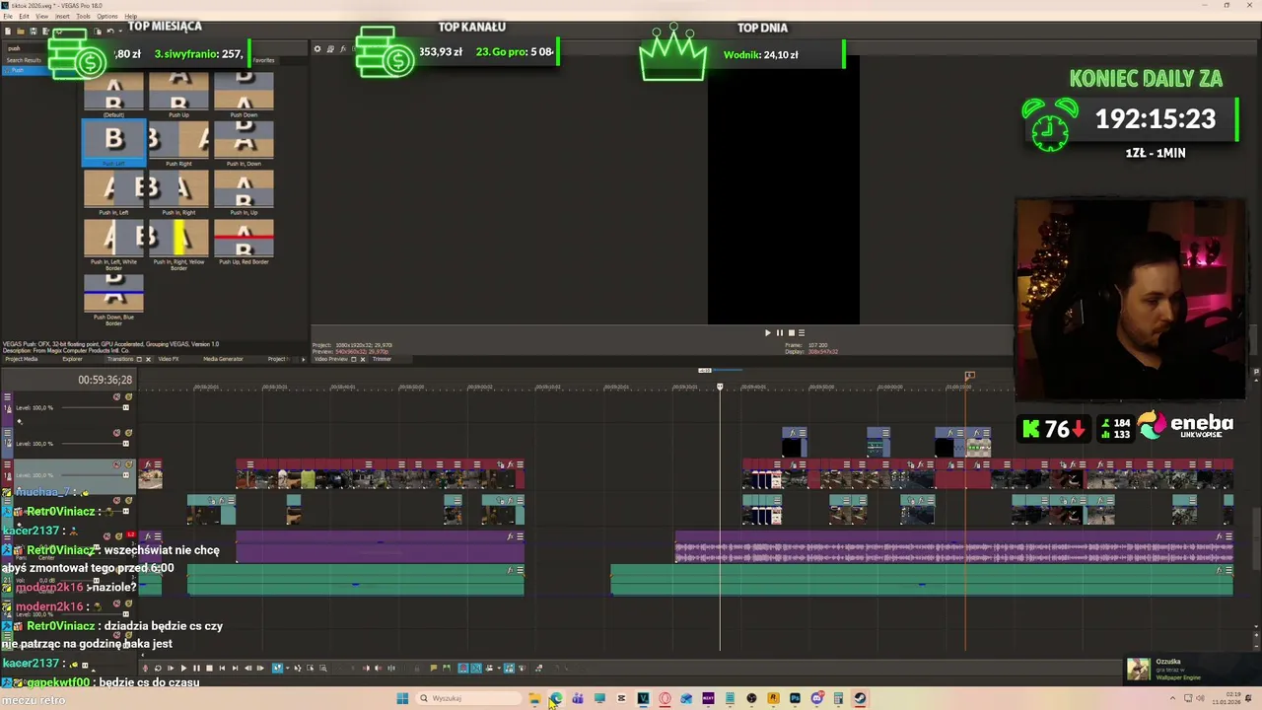
Task: Open the preview hamburger menu beside Stop
Action: tap(802, 332)
